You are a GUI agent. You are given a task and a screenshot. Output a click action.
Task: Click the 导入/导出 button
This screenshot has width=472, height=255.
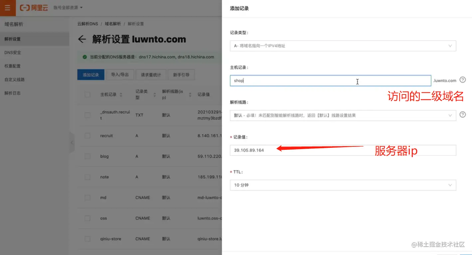(120, 75)
